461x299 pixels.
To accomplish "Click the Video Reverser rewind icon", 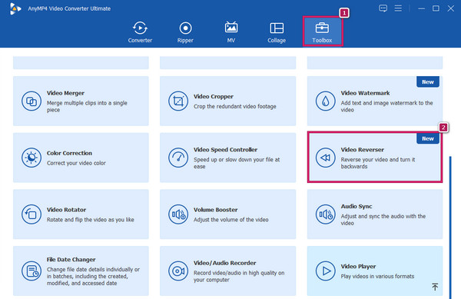I will (325, 158).
